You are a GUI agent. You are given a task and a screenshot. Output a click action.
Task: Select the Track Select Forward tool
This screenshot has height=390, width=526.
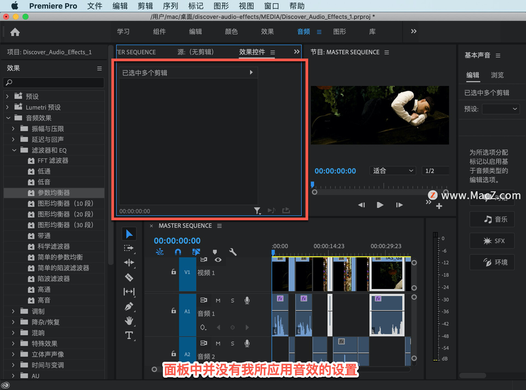pyautogui.click(x=129, y=248)
